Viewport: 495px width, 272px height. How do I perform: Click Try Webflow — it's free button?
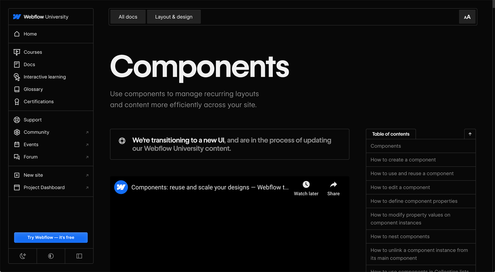[x=51, y=237]
